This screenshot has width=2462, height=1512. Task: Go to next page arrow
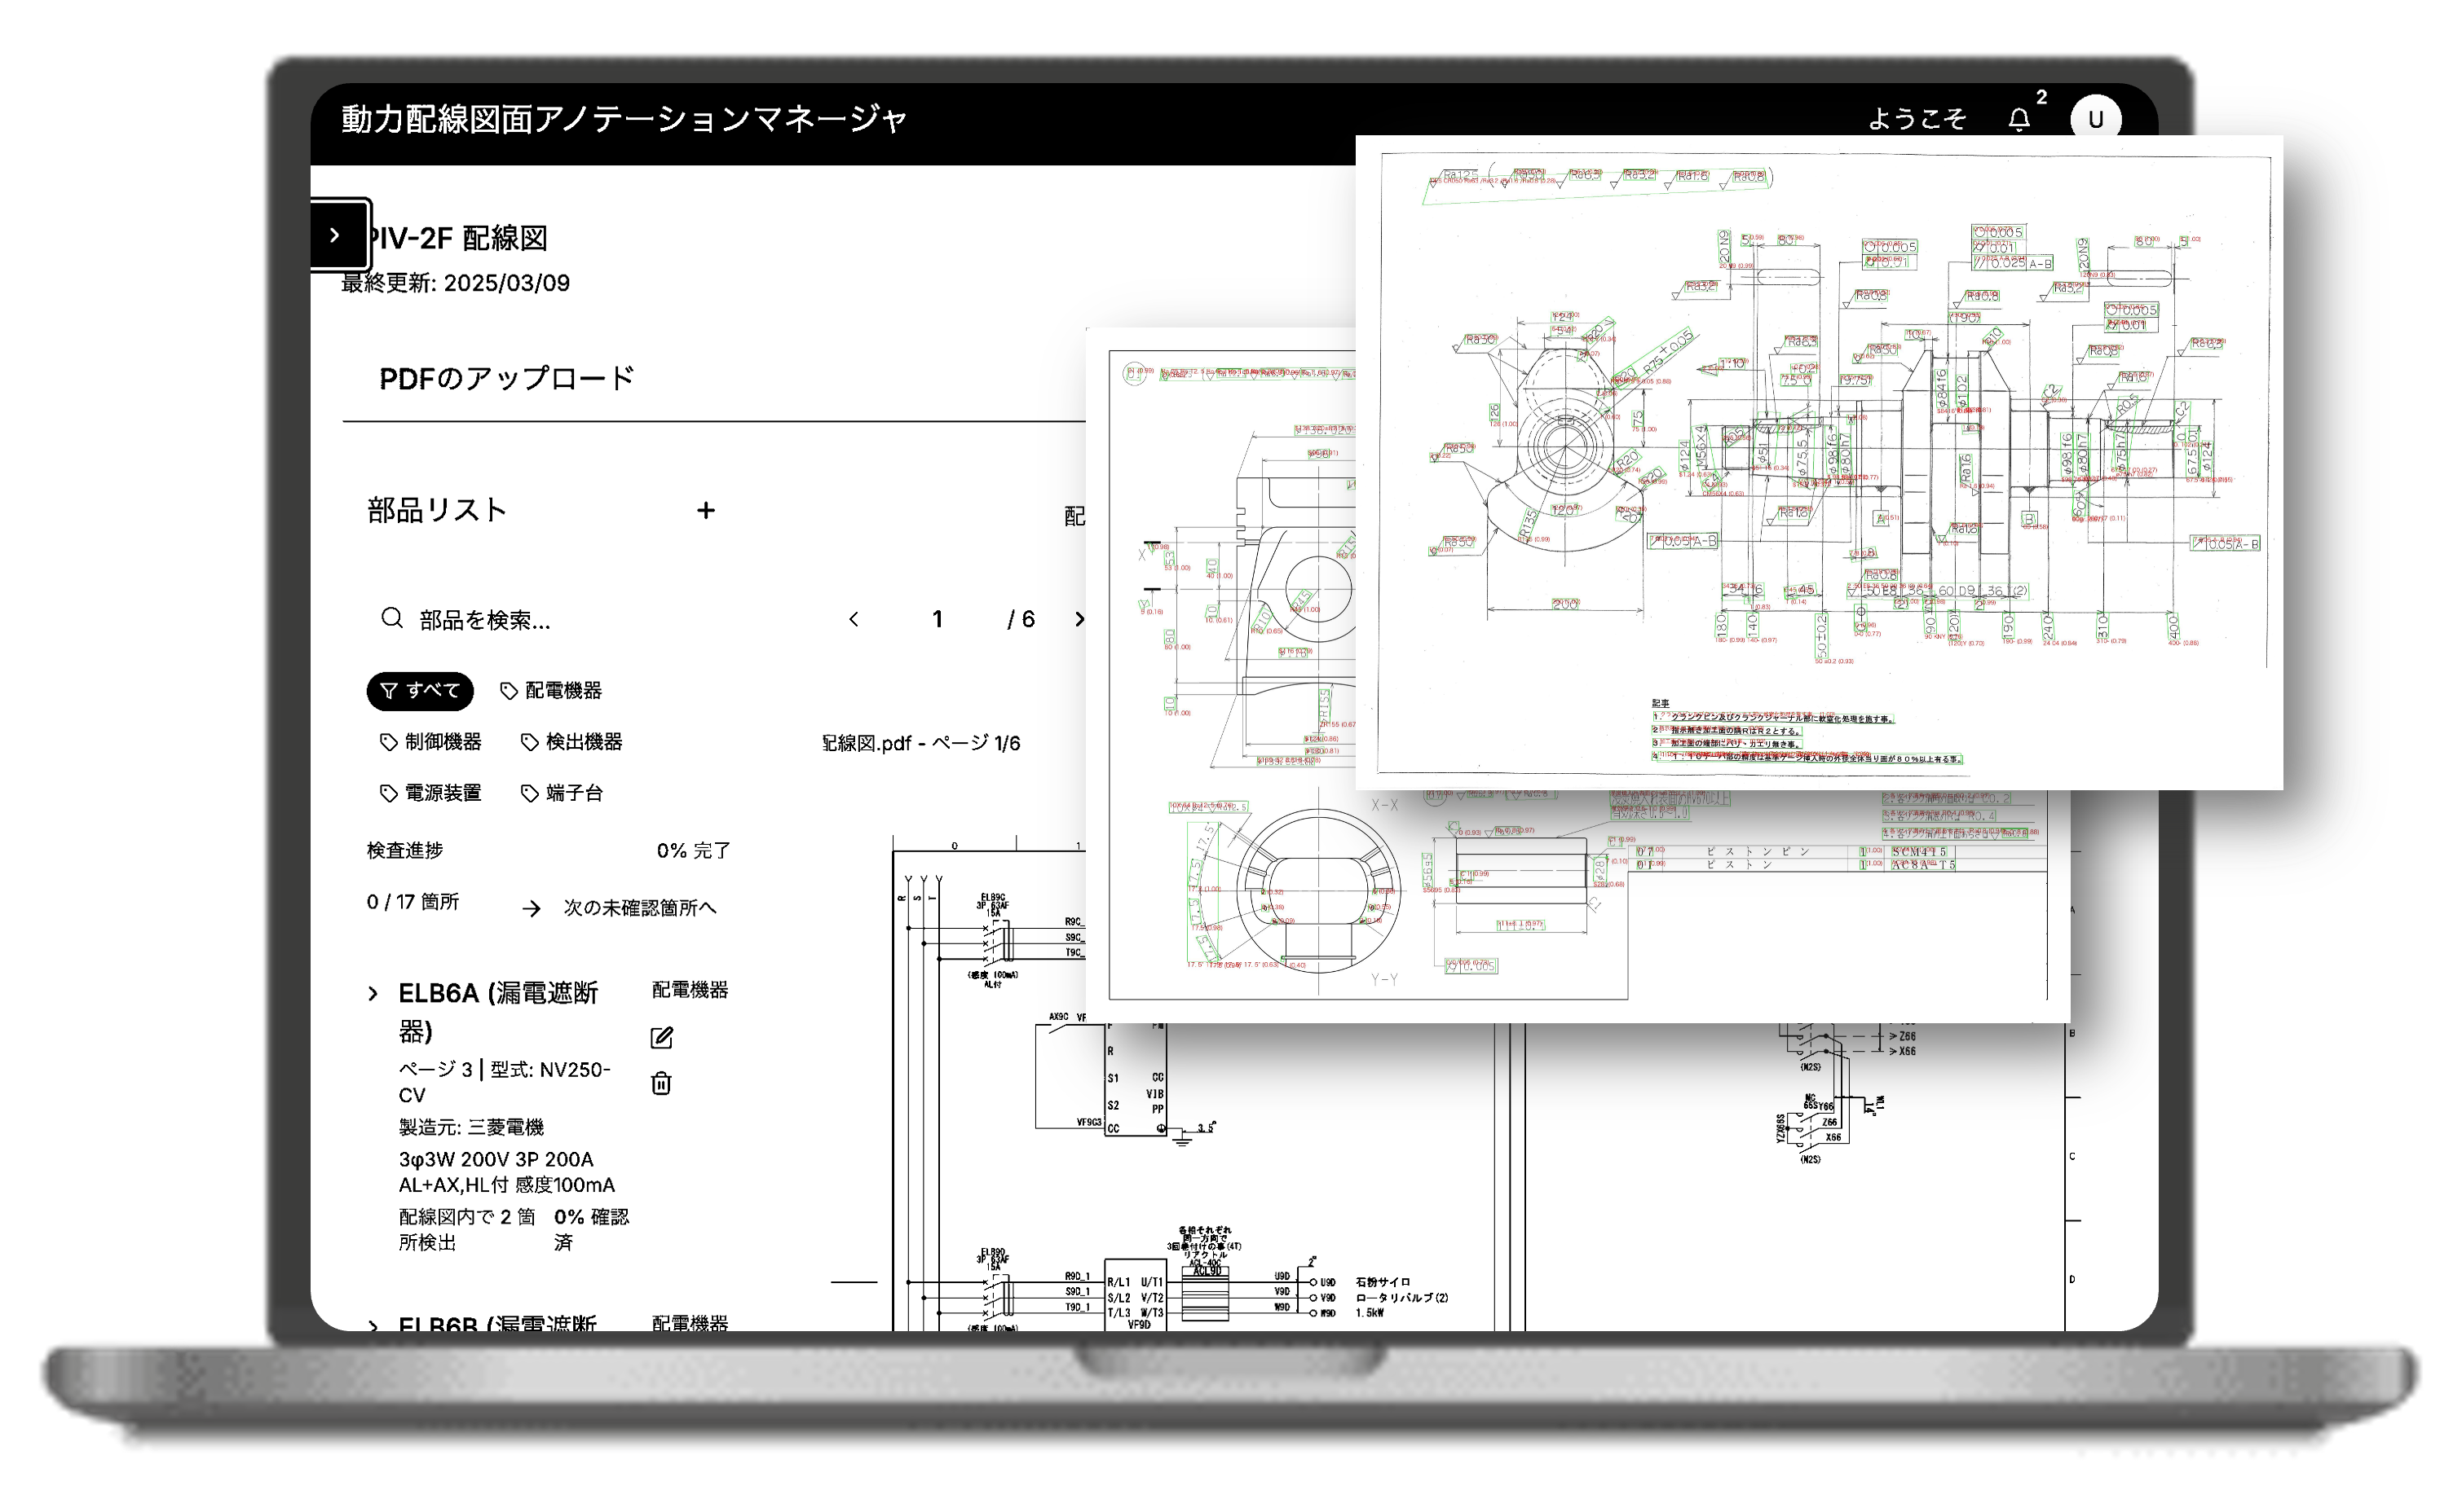1079,620
